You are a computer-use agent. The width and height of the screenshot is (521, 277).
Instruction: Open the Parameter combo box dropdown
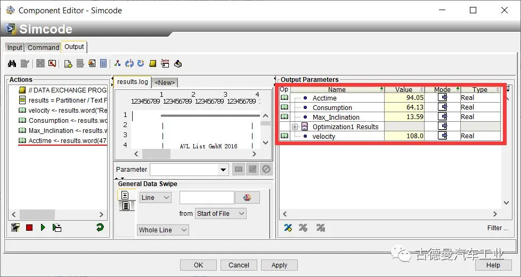[x=224, y=170]
